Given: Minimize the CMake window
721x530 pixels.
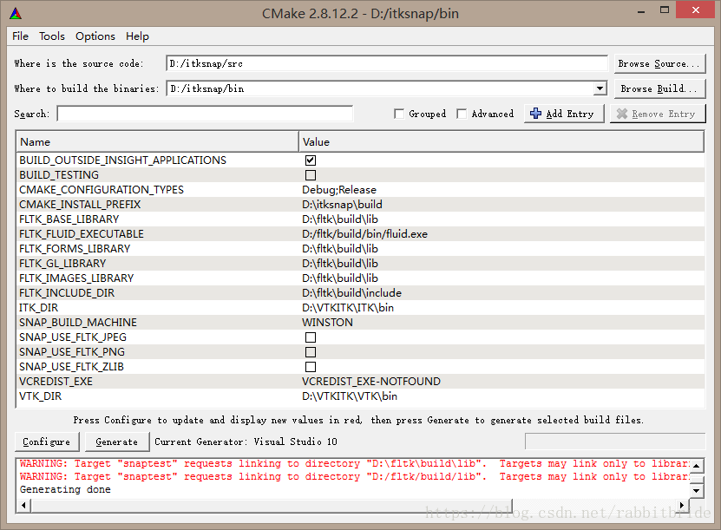Looking at the screenshot, I should (641, 11).
